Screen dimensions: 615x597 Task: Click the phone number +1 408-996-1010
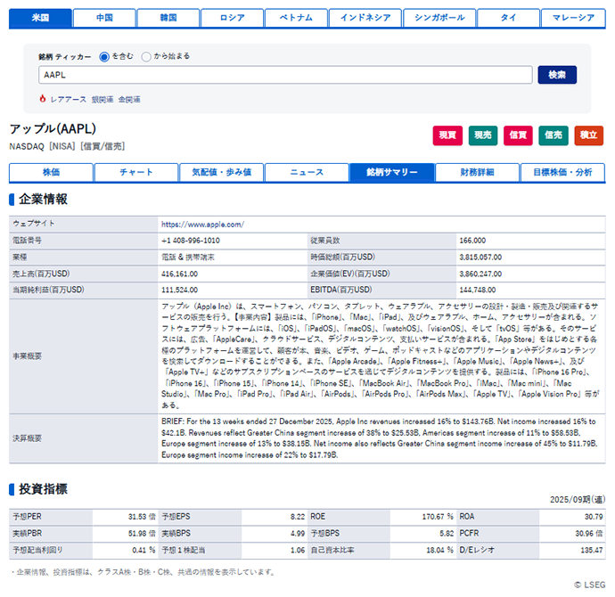(x=191, y=241)
